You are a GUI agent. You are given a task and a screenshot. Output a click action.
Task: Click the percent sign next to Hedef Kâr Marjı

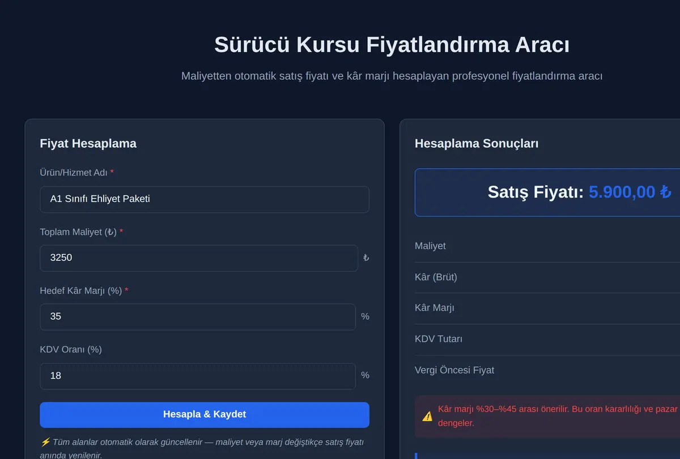[x=365, y=317]
